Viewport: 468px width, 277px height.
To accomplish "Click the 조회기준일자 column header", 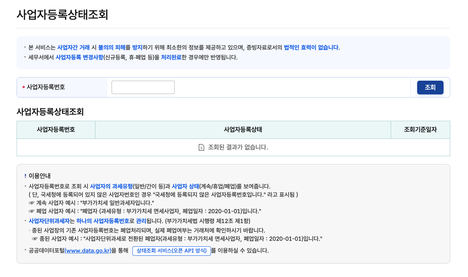I will pos(420,129).
